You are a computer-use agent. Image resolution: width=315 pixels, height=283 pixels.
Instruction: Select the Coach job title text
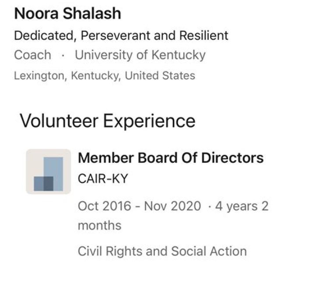click(32, 55)
